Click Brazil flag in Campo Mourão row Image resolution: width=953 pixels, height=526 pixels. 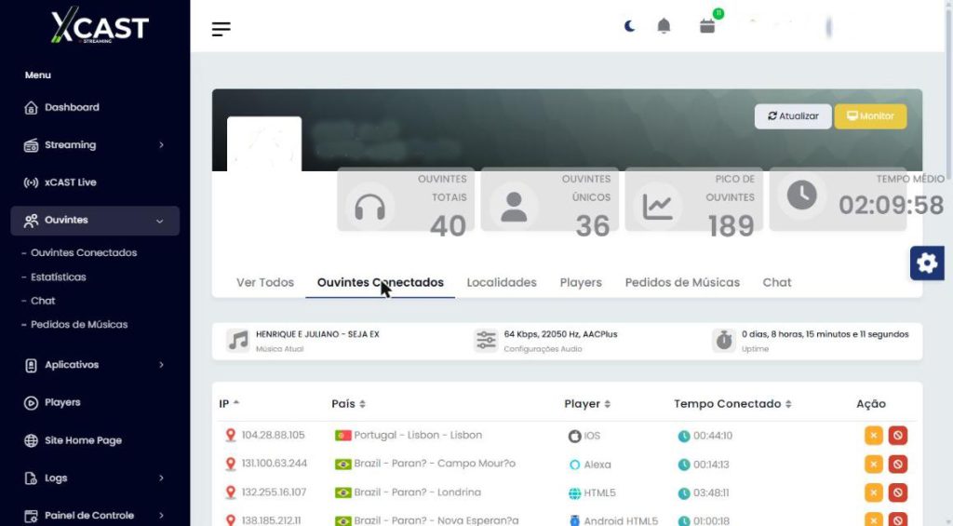(x=342, y=464)
